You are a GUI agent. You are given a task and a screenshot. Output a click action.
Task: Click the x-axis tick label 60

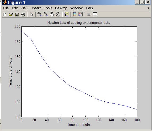pos(60,120)
